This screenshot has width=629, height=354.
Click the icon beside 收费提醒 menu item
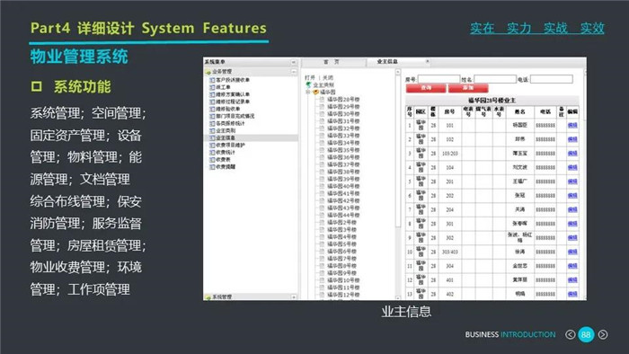click(212, 167)
